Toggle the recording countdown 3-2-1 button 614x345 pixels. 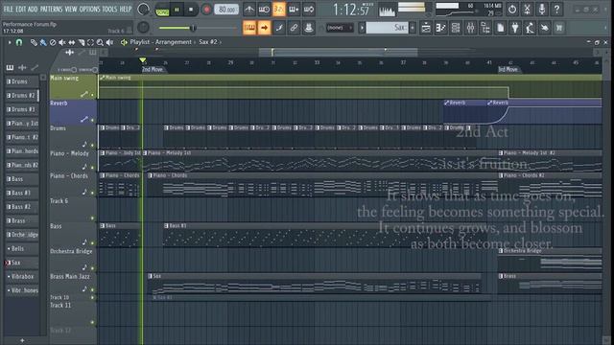coord(279,9)
